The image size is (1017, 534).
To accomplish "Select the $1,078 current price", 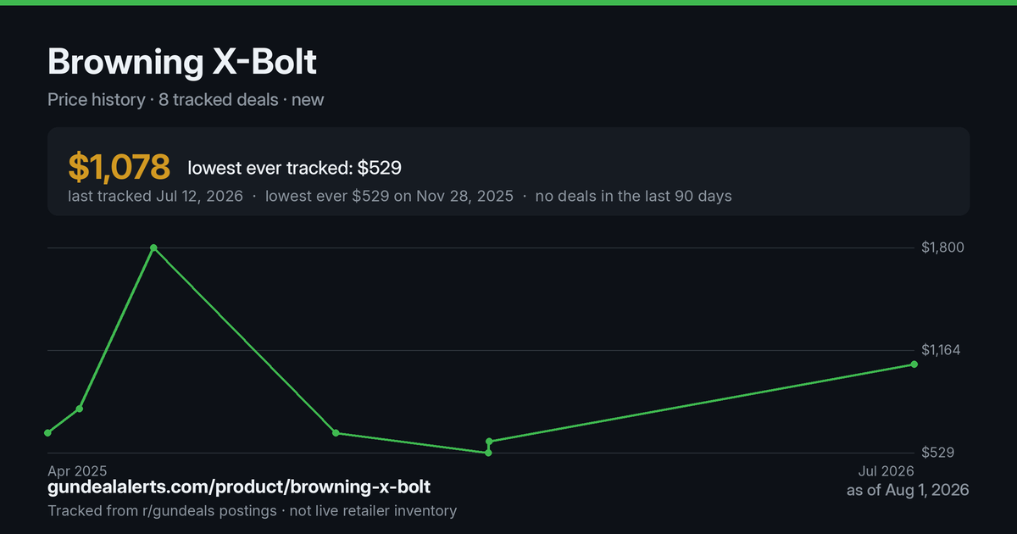I will click(x=119, y=167).
